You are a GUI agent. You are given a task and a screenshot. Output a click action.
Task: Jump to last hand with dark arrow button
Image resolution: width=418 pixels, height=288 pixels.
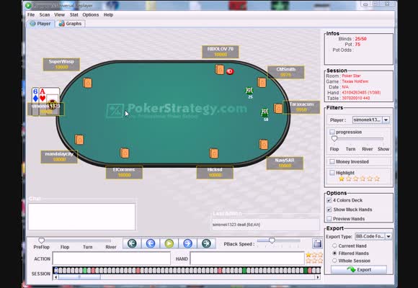(206, 243)
